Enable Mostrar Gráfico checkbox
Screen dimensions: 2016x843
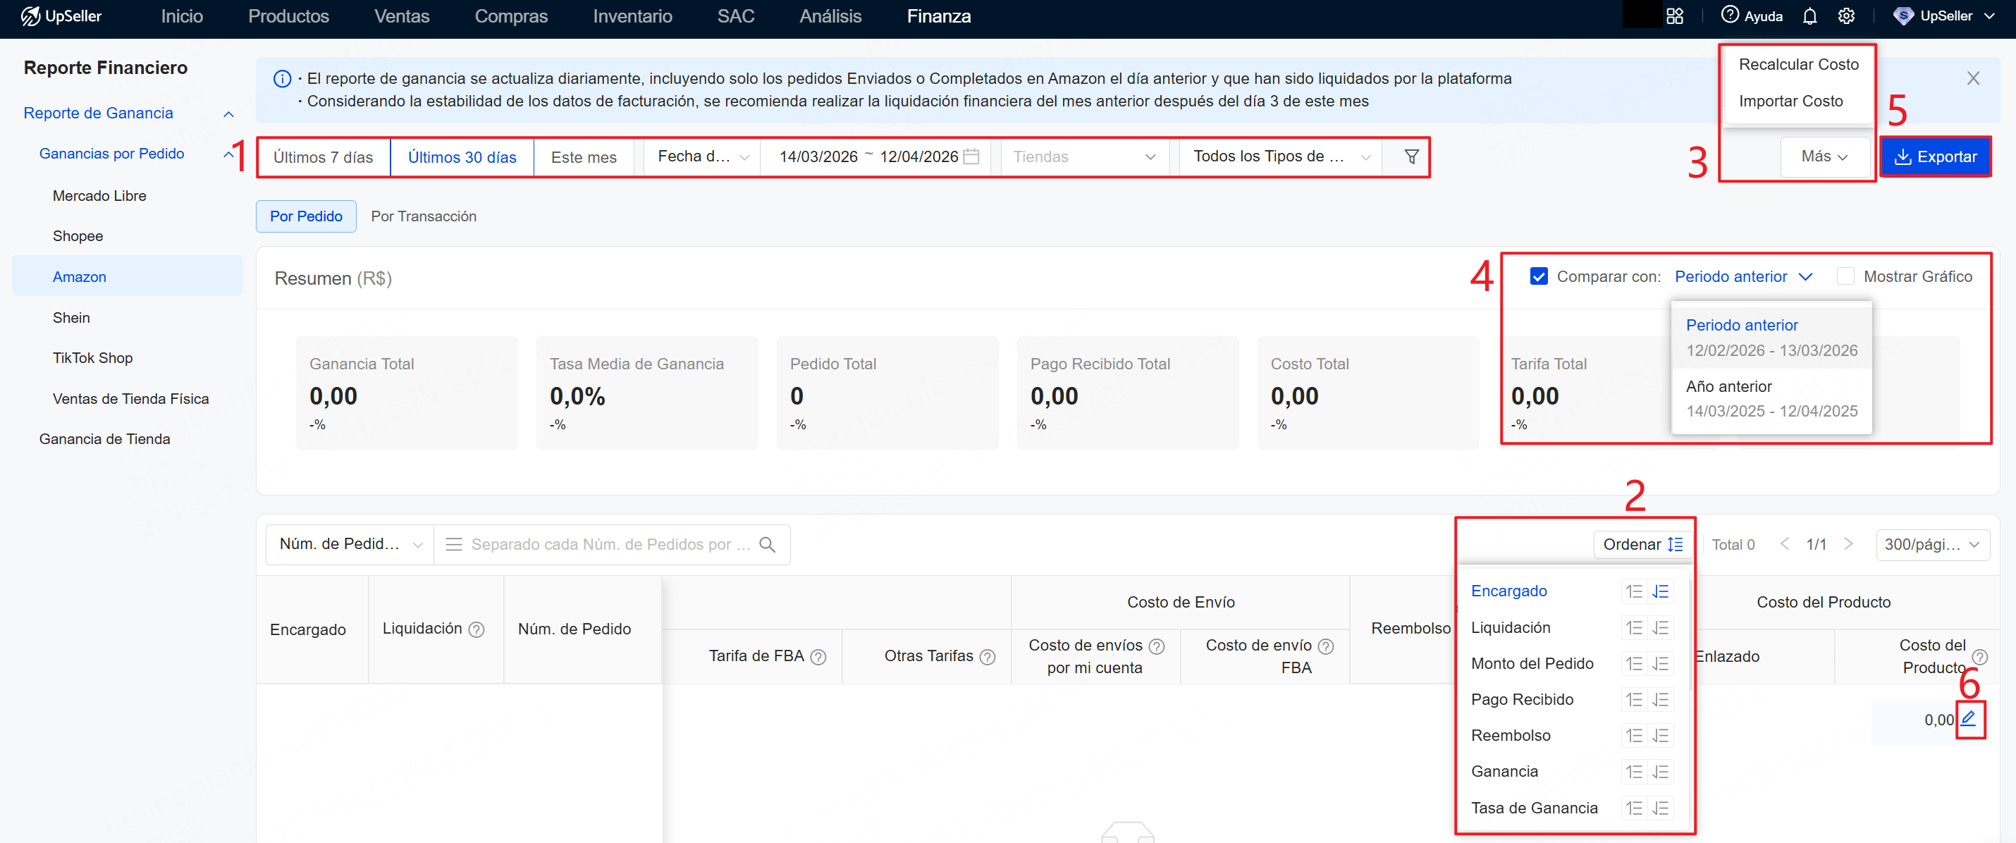coord(1845,276)
